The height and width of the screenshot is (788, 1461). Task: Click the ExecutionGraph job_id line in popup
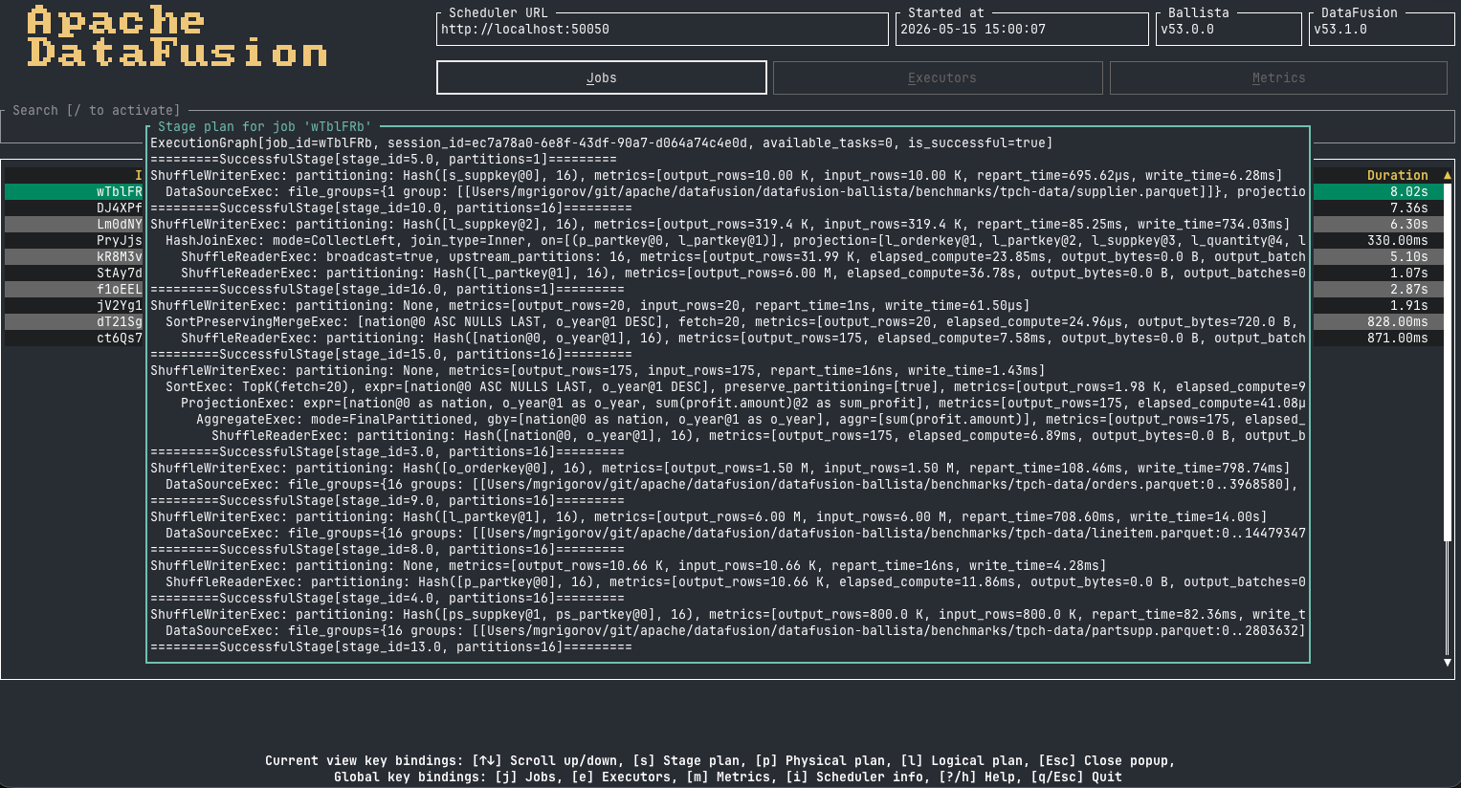pos(602,142)
